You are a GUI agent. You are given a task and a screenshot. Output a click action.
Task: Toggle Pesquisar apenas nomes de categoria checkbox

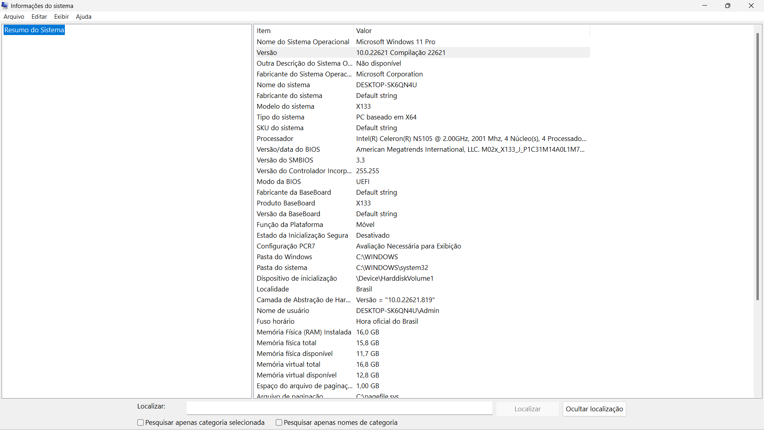click(279, 422)
